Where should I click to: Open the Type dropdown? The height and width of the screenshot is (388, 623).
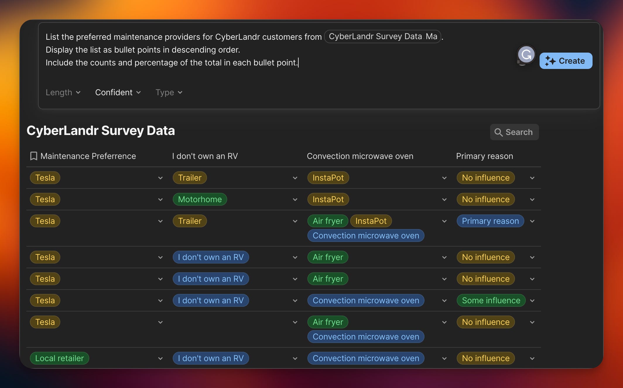point(168,92)
